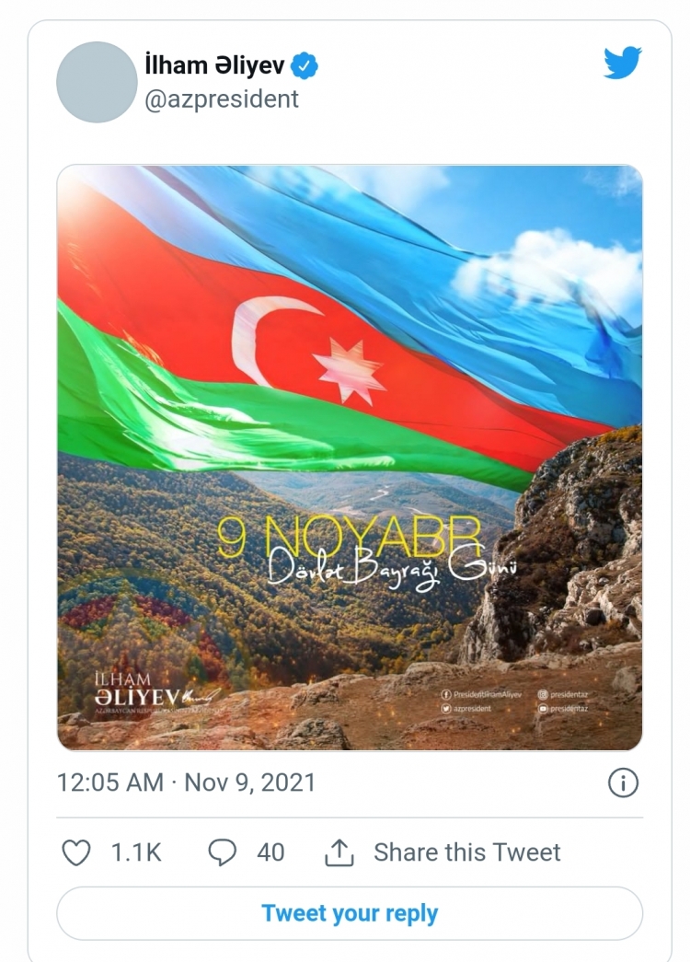Click the YouTube icon inside the image
This screenshot has width=690, height=962.
click(x=543, y=709)
